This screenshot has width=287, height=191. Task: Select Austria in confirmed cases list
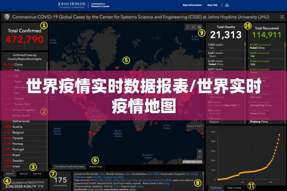pyautogui.click(x=24, y=127)
